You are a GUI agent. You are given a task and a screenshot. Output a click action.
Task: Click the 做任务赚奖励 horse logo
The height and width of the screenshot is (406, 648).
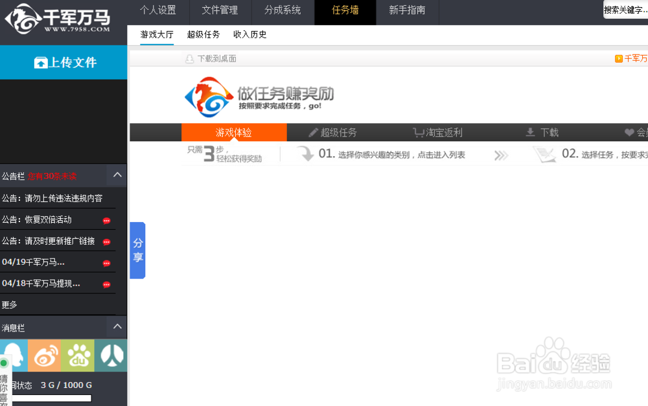tap(209, 97)
